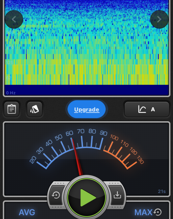173x219 pixels.
Task: Tap the 0 Hz axis label
Action: [11, 93]
